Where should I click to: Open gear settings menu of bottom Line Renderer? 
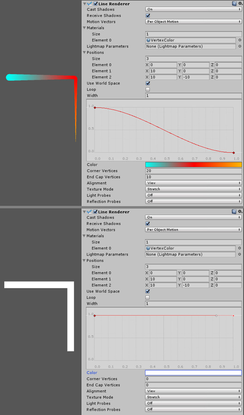tap(240, 212)
